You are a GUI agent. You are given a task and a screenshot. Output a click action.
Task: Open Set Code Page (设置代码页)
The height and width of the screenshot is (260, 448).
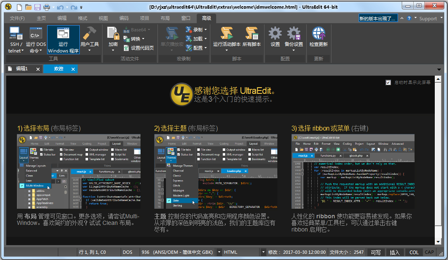(139, 48)
